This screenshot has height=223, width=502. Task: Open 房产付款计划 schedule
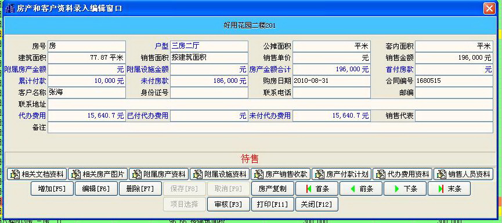point(342,174)
